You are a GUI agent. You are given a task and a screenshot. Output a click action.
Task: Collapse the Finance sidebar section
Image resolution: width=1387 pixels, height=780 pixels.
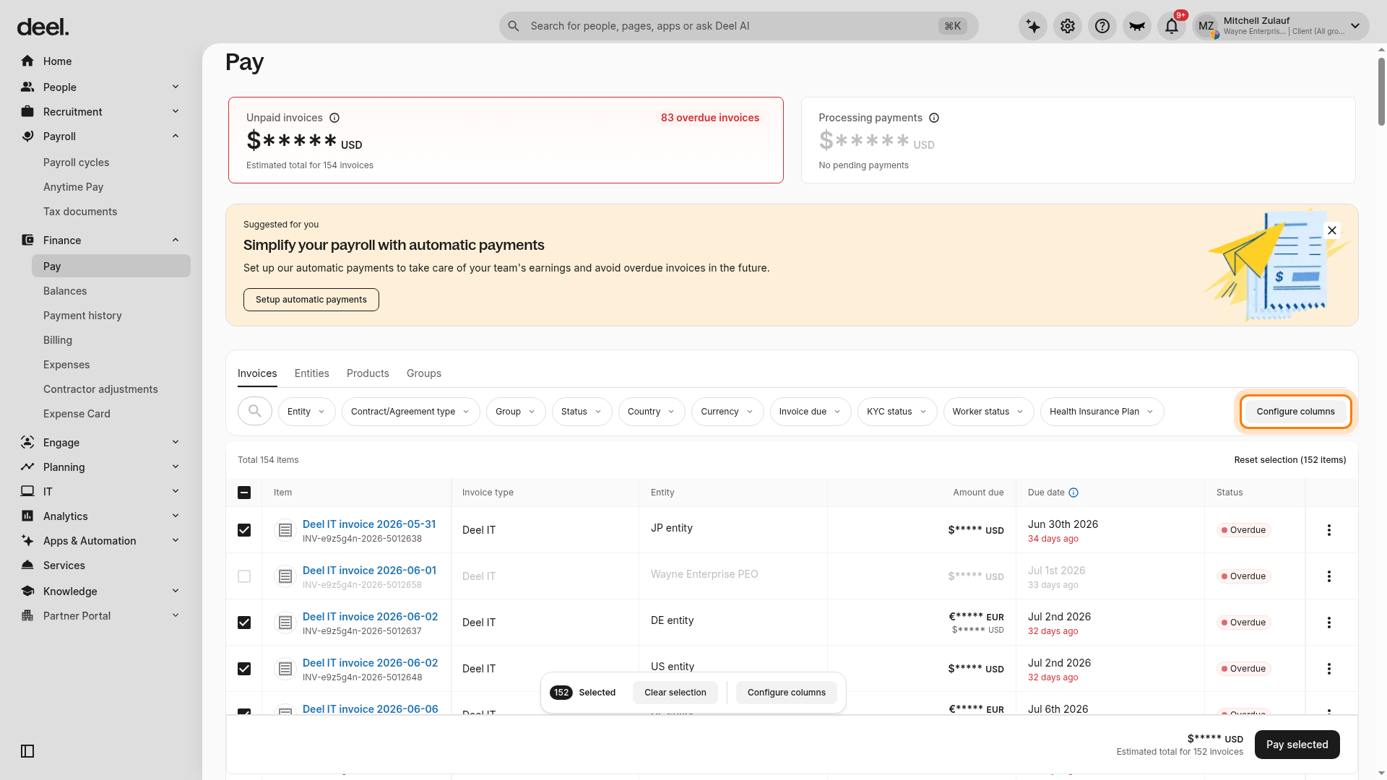coord(176,240)
